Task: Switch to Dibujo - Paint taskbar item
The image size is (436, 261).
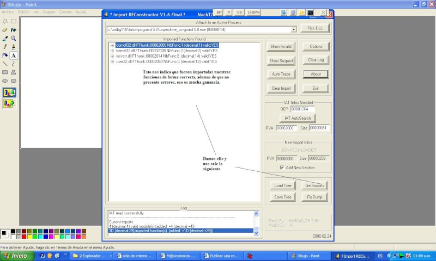Action: pyautogui.click(x=308, y=256)
